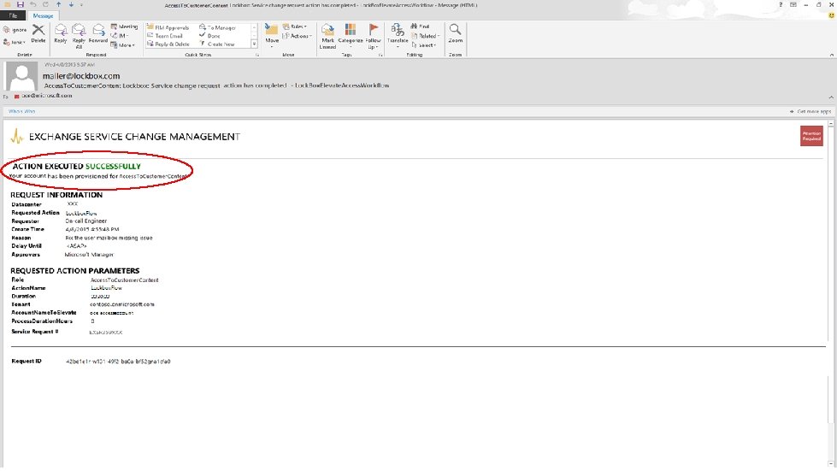Click the recipient address in To line
Viewport: 837px width, 471px height.
pyautogui.click(x=47, y=96)
